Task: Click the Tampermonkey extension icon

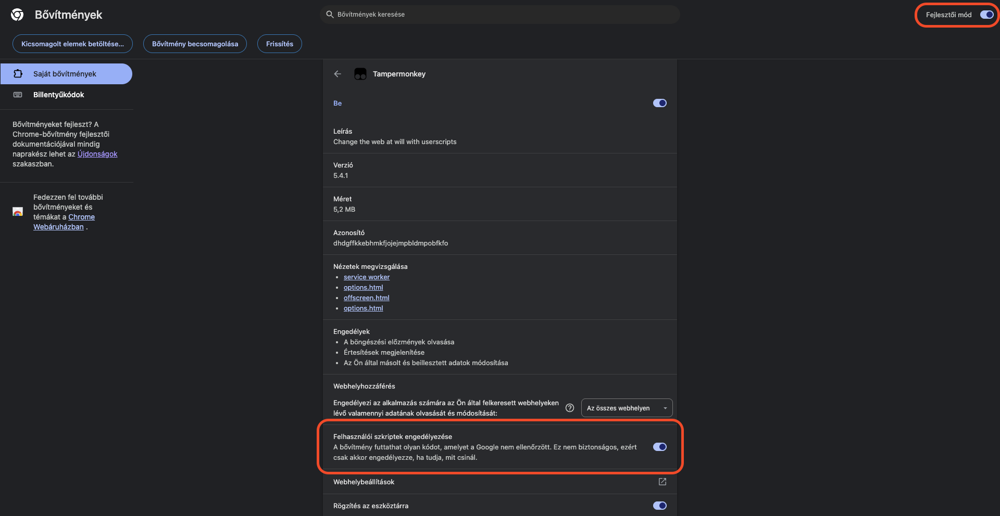Action: (x=360, y=74)
